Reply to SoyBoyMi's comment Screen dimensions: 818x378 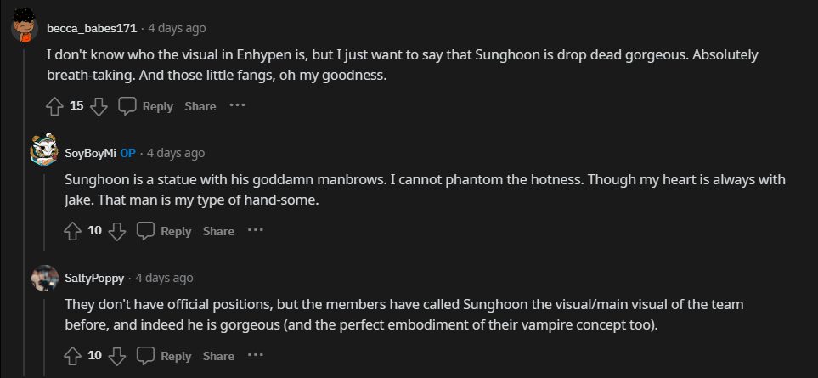(x=165, y=231)
